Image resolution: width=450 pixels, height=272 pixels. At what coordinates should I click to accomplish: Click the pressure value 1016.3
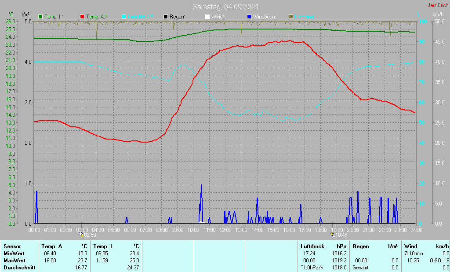click(339, 254)
